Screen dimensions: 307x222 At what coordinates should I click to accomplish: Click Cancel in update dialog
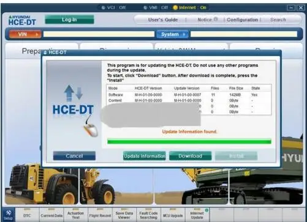74,156
